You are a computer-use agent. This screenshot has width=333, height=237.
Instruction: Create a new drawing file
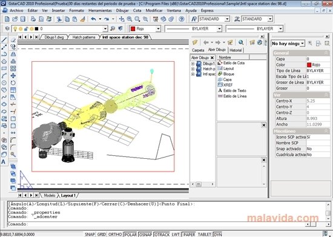(7, 19)
